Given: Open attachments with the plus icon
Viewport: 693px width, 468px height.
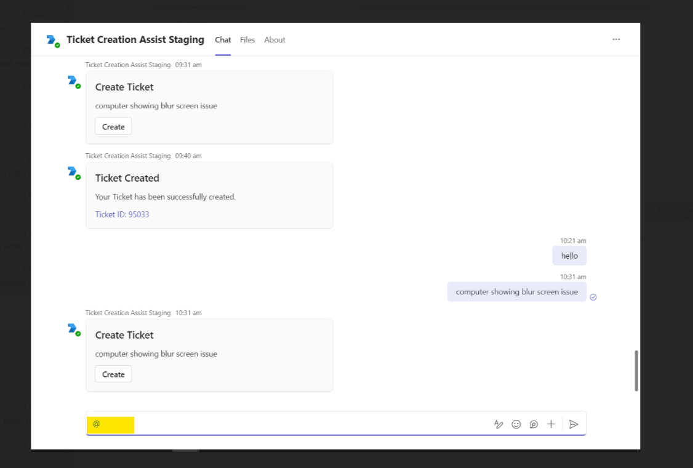Looking at the screenshot, I should 551,424.
